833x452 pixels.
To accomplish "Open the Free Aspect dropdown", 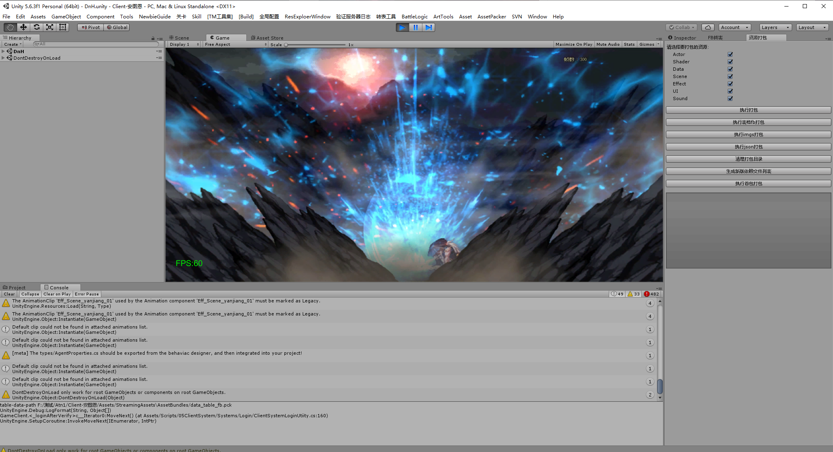I will (x=236, y=45).
